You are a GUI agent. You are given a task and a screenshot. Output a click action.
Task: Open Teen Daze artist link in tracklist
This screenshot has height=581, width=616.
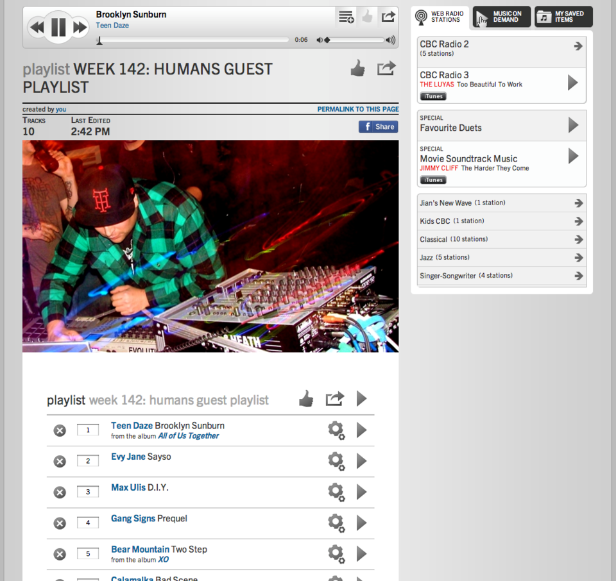(x=132, y=426)
